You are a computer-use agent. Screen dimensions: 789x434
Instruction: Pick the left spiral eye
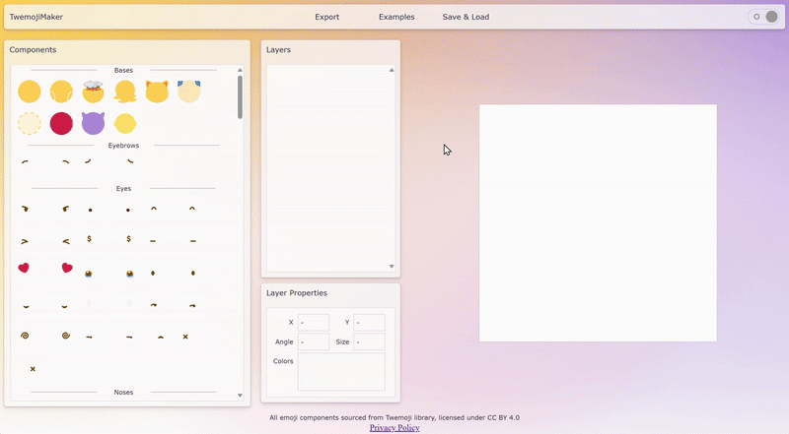click(24, 336)
